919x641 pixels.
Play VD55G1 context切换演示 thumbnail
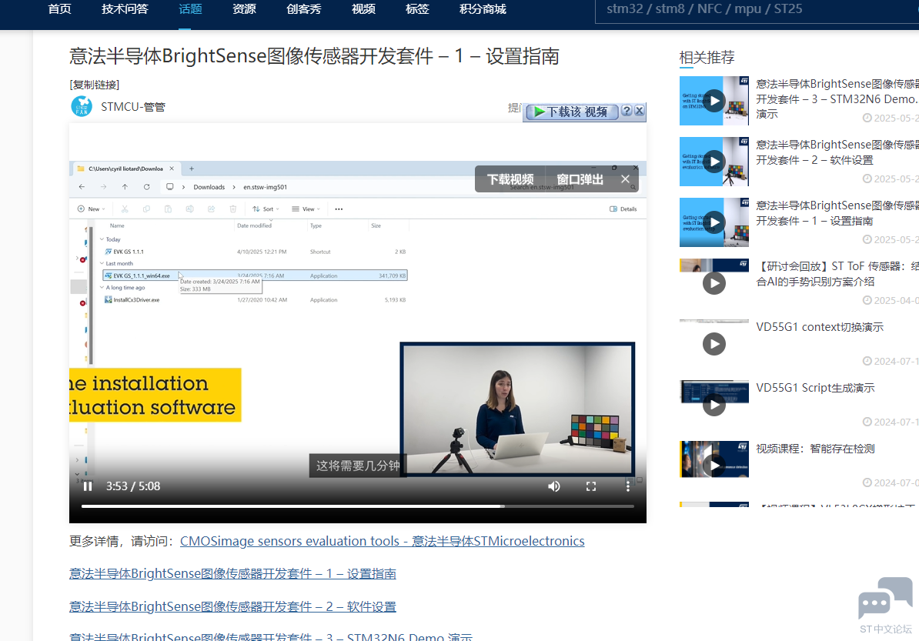pos(713,344)
